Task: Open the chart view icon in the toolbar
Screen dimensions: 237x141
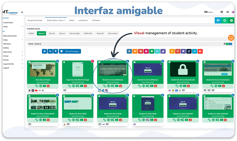Action: click(50, 51)
